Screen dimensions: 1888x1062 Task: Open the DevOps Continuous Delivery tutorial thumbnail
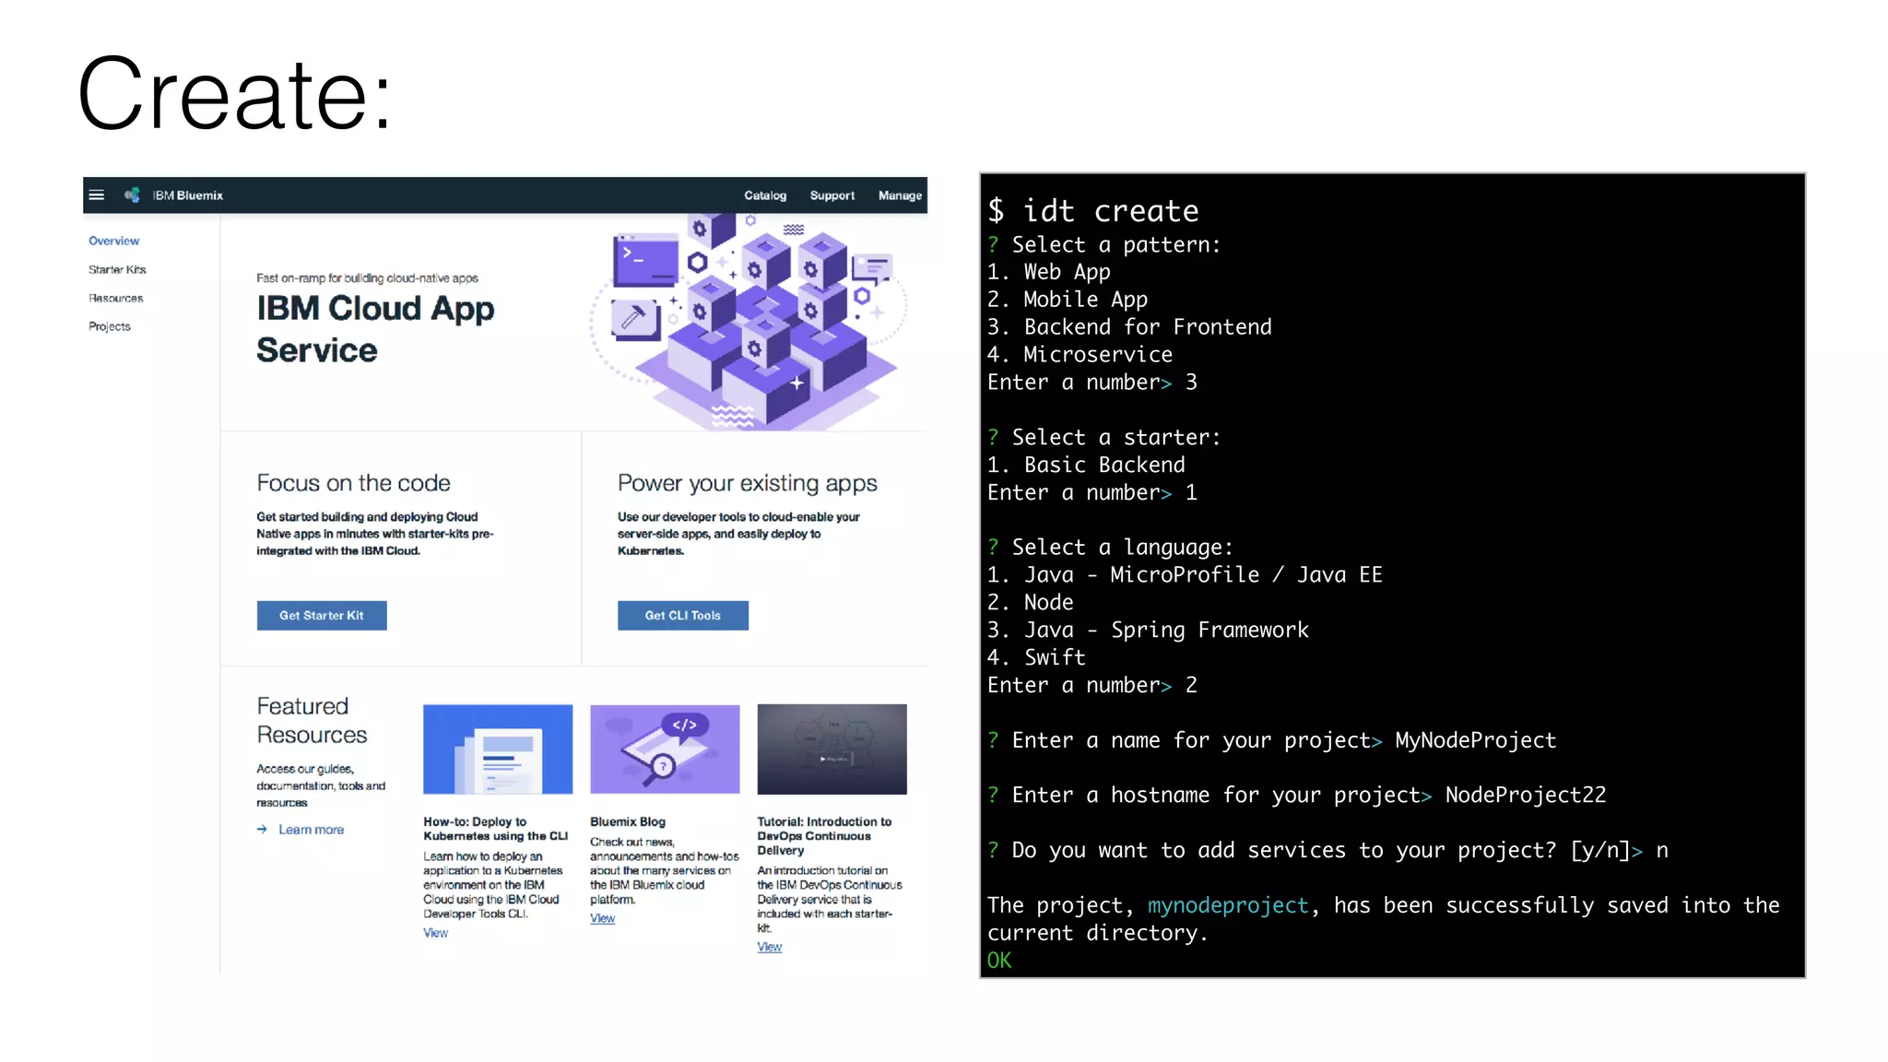pyautogui.click(x=832, y=749)
